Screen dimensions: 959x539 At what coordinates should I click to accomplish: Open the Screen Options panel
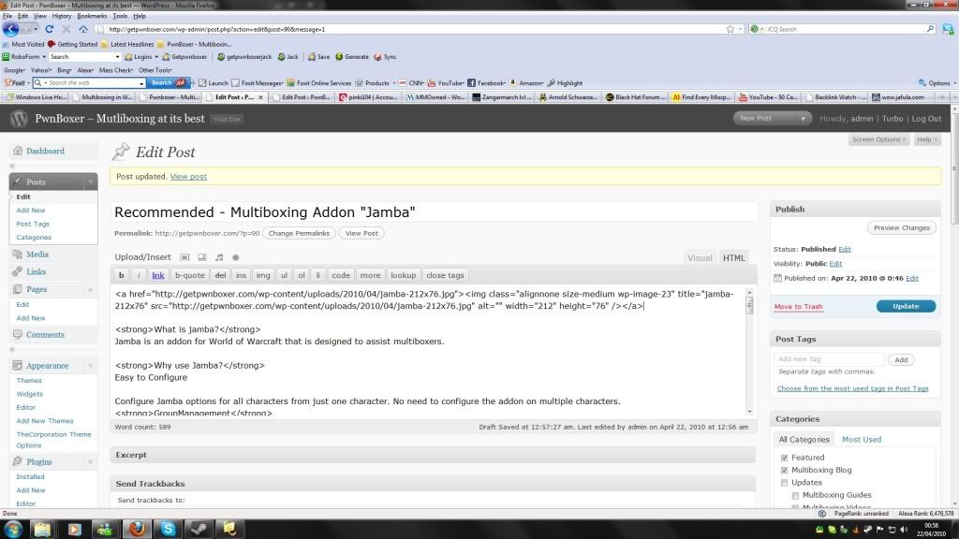[x=878, y=139]
